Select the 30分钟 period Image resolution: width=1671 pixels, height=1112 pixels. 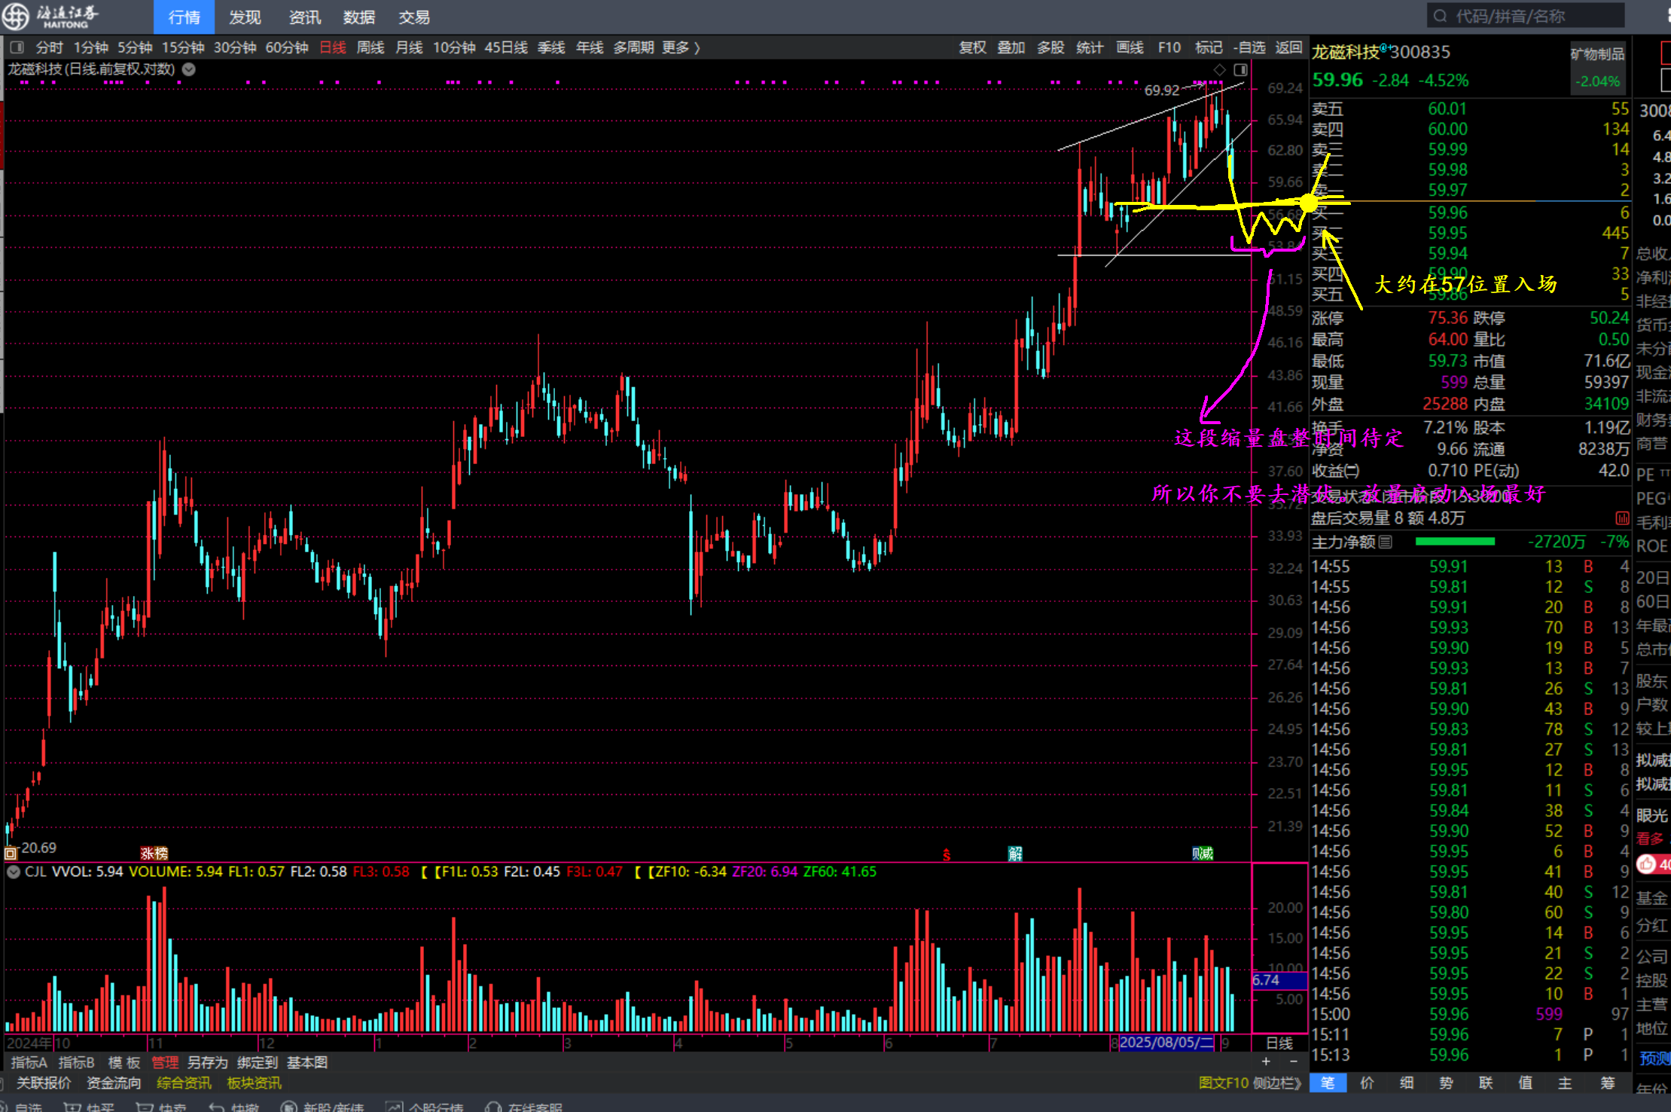pos(235,47)
